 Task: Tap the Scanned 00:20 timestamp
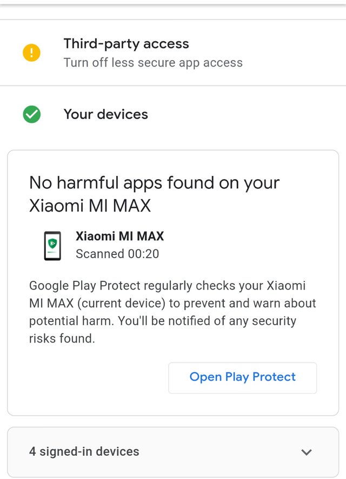point(117,253)
